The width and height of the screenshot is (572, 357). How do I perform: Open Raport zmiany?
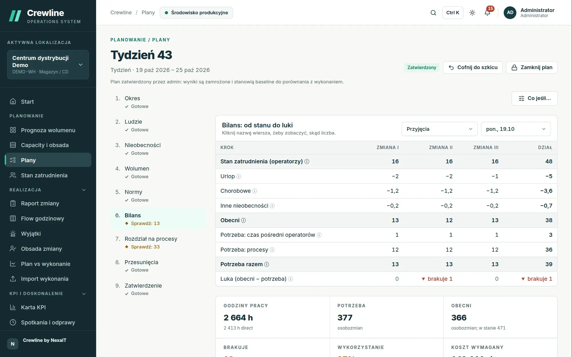tap(48, 203)
